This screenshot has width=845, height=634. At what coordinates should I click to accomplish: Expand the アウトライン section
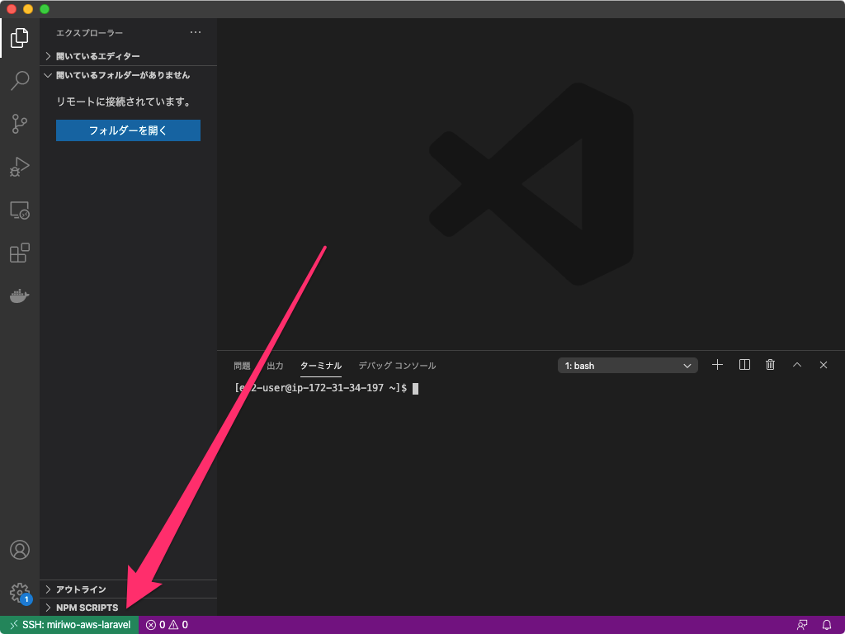click(x=83, y=589)
